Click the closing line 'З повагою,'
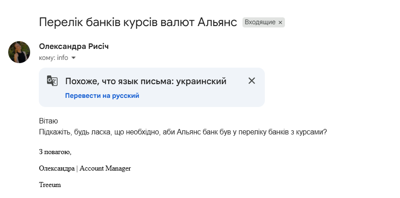Image resolution: width=400 pixels, height=198 pixels. [55, 152]
